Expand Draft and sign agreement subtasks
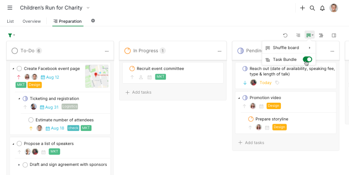 [19, 165]
